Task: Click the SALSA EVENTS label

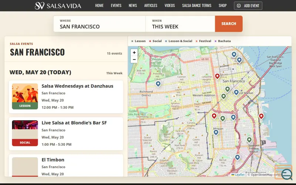Action: coord(21,44)
